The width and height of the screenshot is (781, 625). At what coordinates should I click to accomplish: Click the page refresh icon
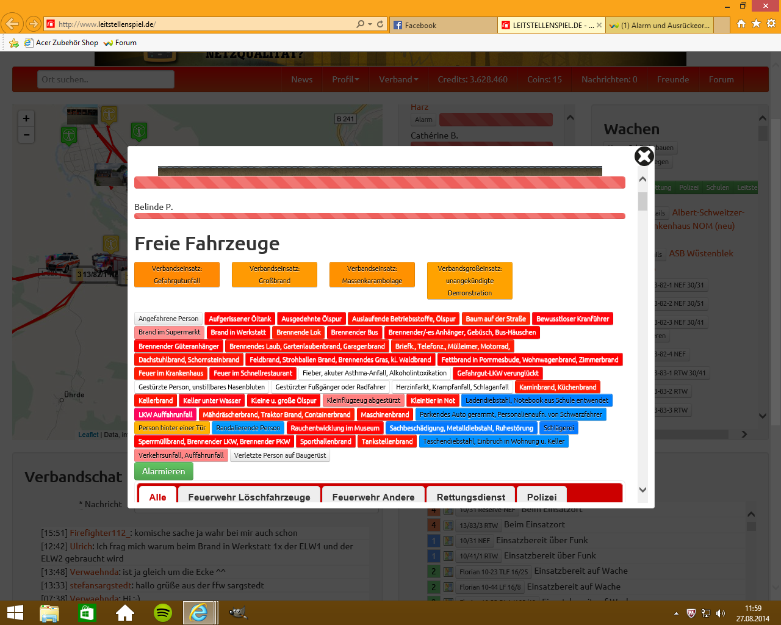(x=380, y=24)
